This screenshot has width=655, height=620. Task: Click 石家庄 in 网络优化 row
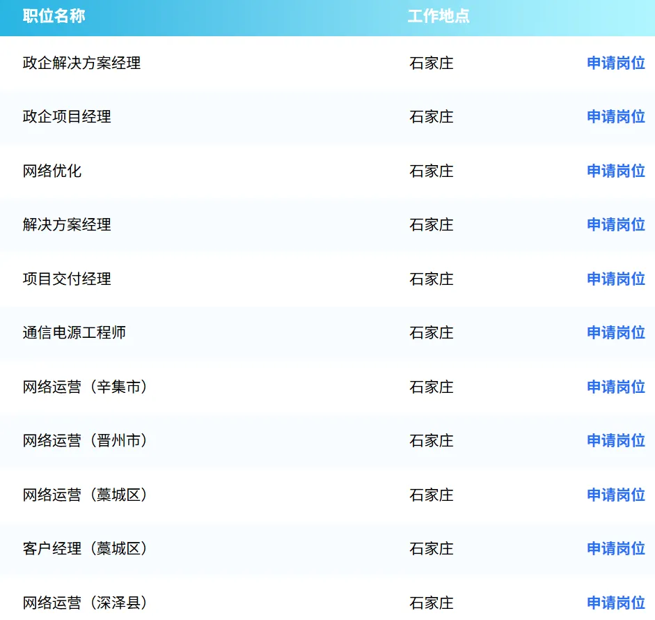coord(432,171)
